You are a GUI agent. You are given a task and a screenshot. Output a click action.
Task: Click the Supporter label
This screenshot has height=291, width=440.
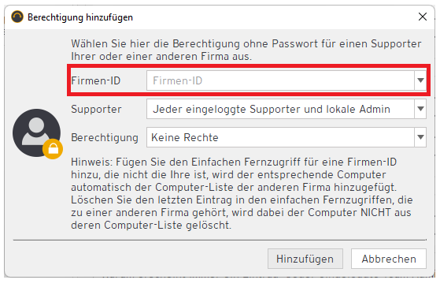click(96, 109)
